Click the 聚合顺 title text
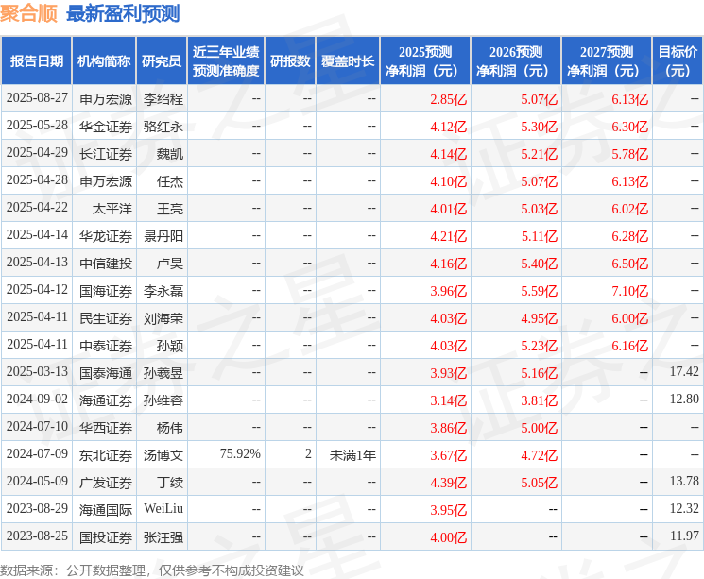Viewport: 704px width, 579px height. pos(28,13)
